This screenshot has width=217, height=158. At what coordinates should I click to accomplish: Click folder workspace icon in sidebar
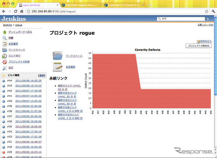click(4, 50)
